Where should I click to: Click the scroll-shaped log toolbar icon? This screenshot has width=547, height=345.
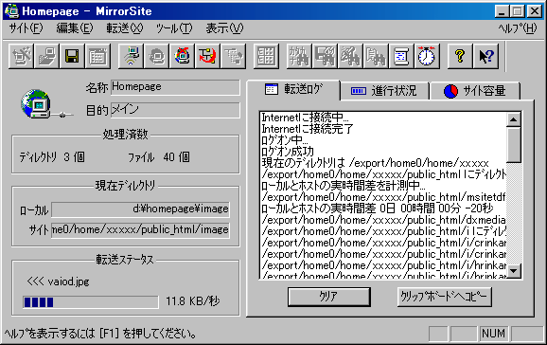(401, 56)
